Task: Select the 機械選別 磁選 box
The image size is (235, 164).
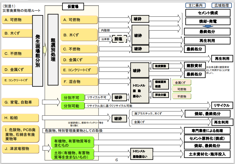Action: coord(161,84)
